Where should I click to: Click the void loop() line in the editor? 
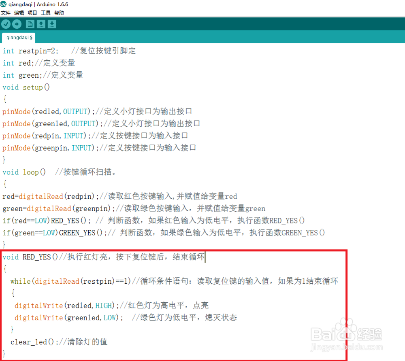[24, 172]
